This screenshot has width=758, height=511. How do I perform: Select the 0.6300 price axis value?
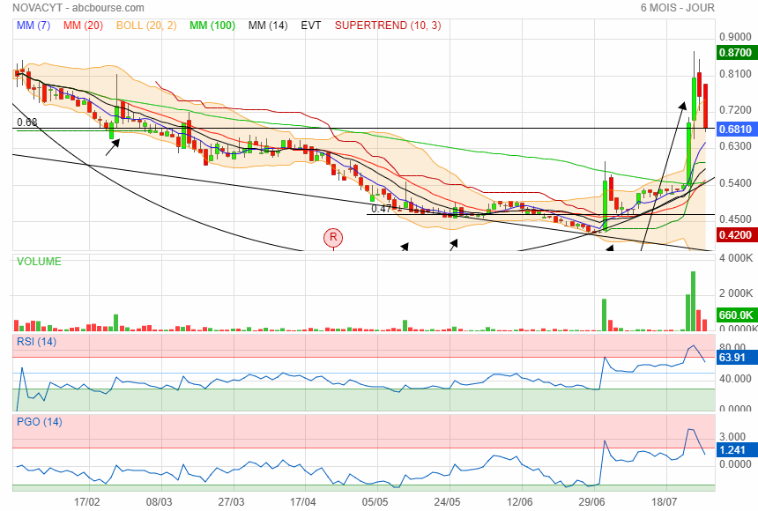pos(735,146)
